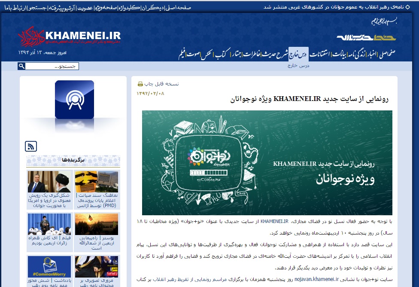The width and height of the screenshot is (419, 287).
Task: Open the blue podcast broadcast icon
Action: point(74,100)
